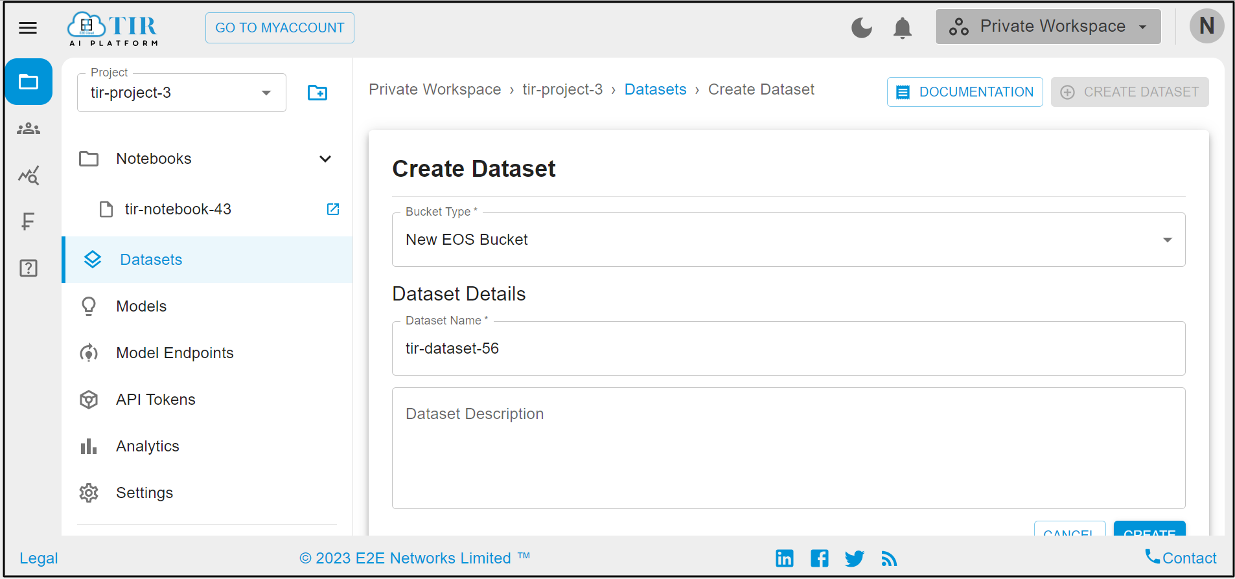
Task: Click the tir-notebook-43 file icon
Action: pos(106,209)
